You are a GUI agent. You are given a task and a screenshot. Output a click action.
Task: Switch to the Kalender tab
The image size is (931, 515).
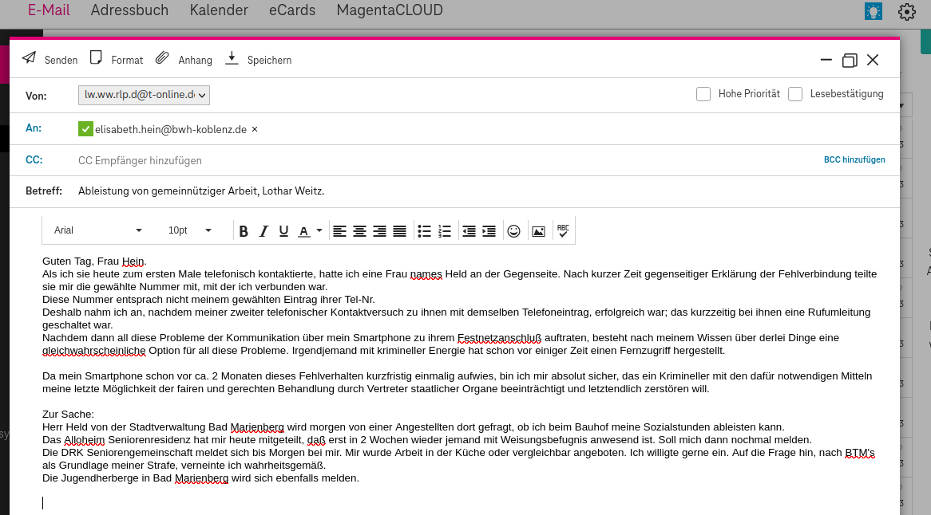pyautogui.click(x=219, y=10)
